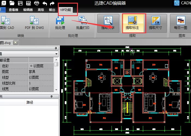Click the 提取文字 extract text button
The width and height of the screenshot is (191, 136).
pyautogui.click(x=108, y=23)
